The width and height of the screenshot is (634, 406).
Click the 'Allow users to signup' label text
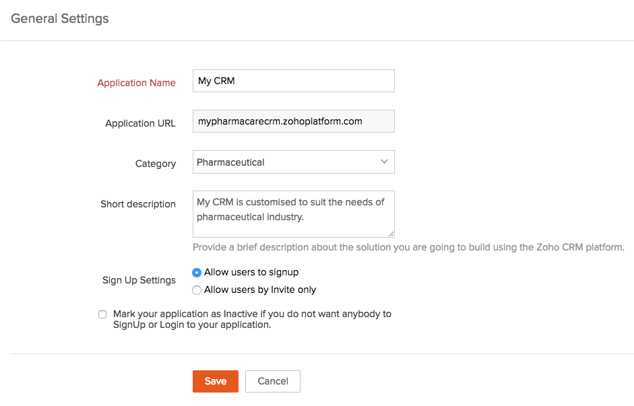coord(251,273)
